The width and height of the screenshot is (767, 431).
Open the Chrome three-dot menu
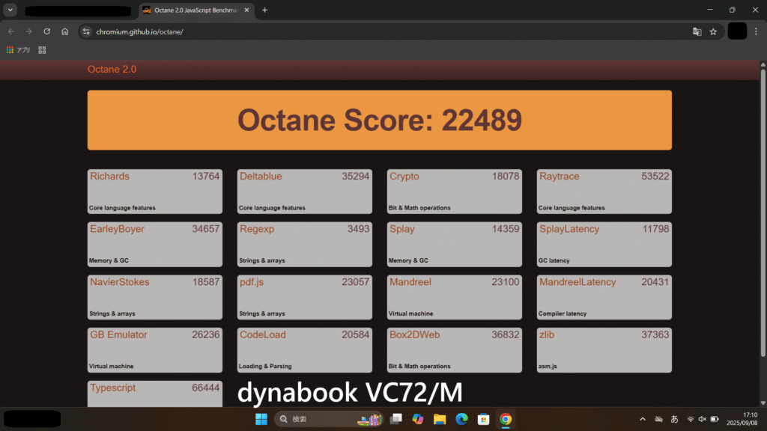pos(756,31)
